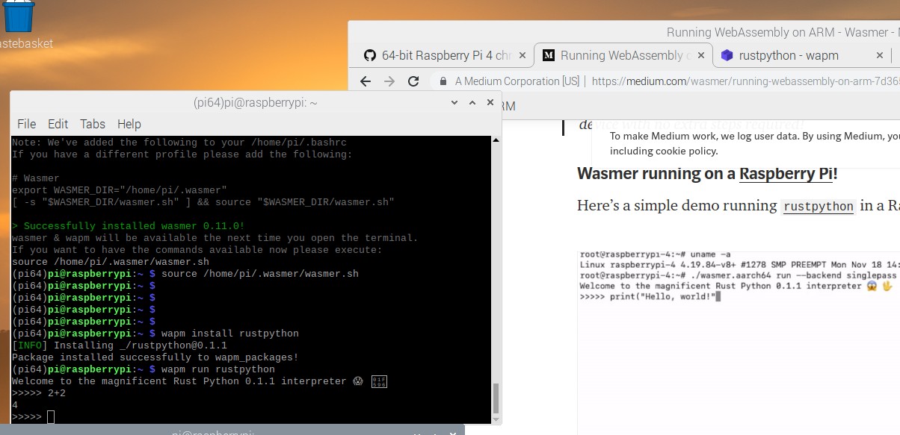900x435 pixels.
Task: Click the terminal vertical scrollbar thumb
Action: click(496, 398)
